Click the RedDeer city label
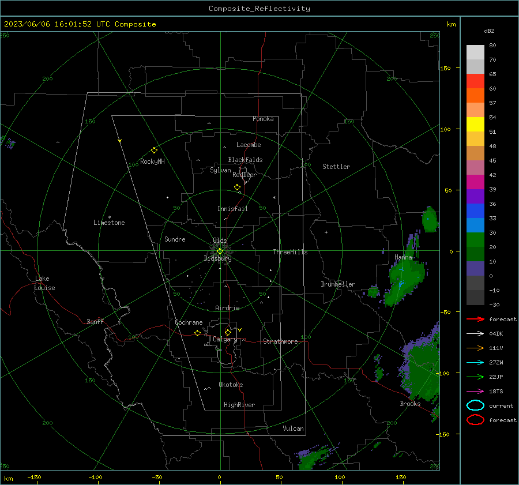The height and width of the screenshot is (485, 519). (245, 175)
